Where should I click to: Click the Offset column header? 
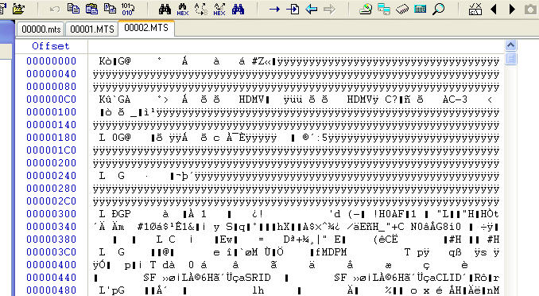[51, 46]
